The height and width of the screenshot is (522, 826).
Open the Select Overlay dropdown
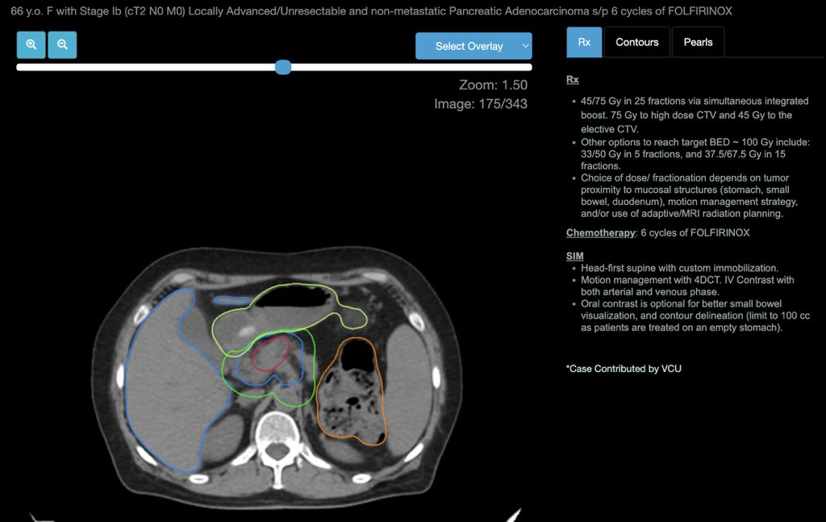point(473,46)
